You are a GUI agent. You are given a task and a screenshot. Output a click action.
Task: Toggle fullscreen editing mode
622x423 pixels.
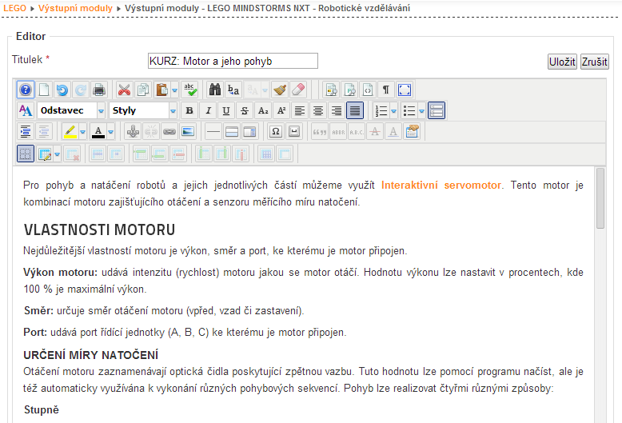pos(405,90)
